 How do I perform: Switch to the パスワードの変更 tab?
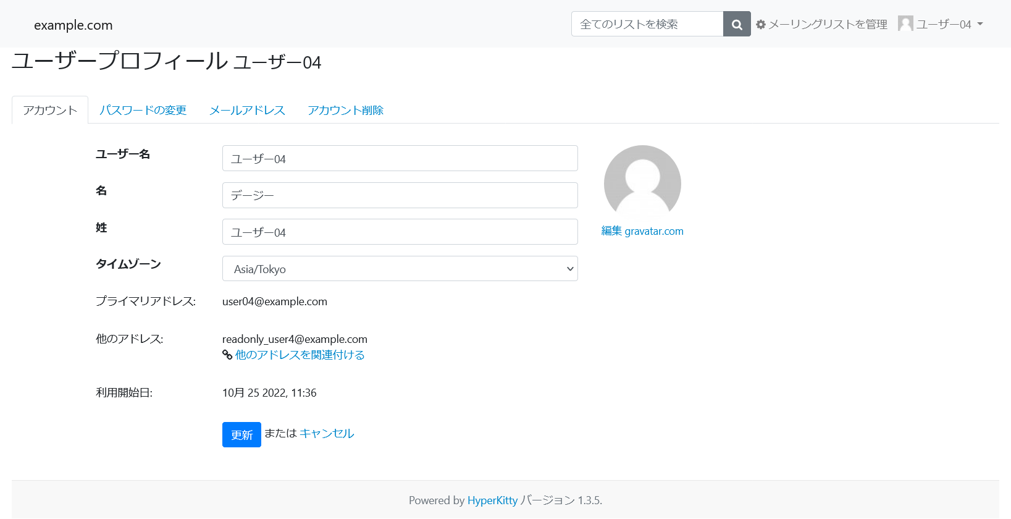pyautogui.click(x=143, y=110)
